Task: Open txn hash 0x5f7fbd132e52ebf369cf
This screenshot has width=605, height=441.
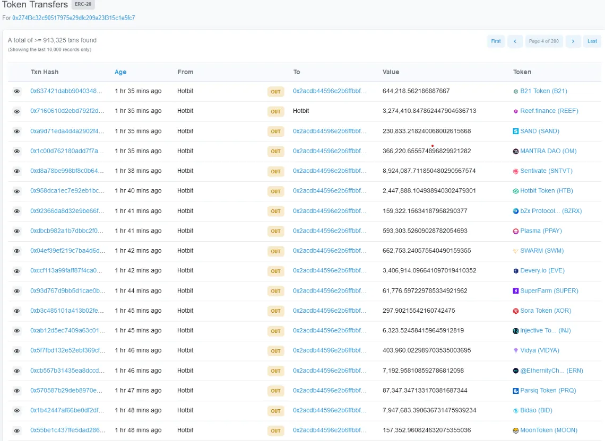Action: 67,350
